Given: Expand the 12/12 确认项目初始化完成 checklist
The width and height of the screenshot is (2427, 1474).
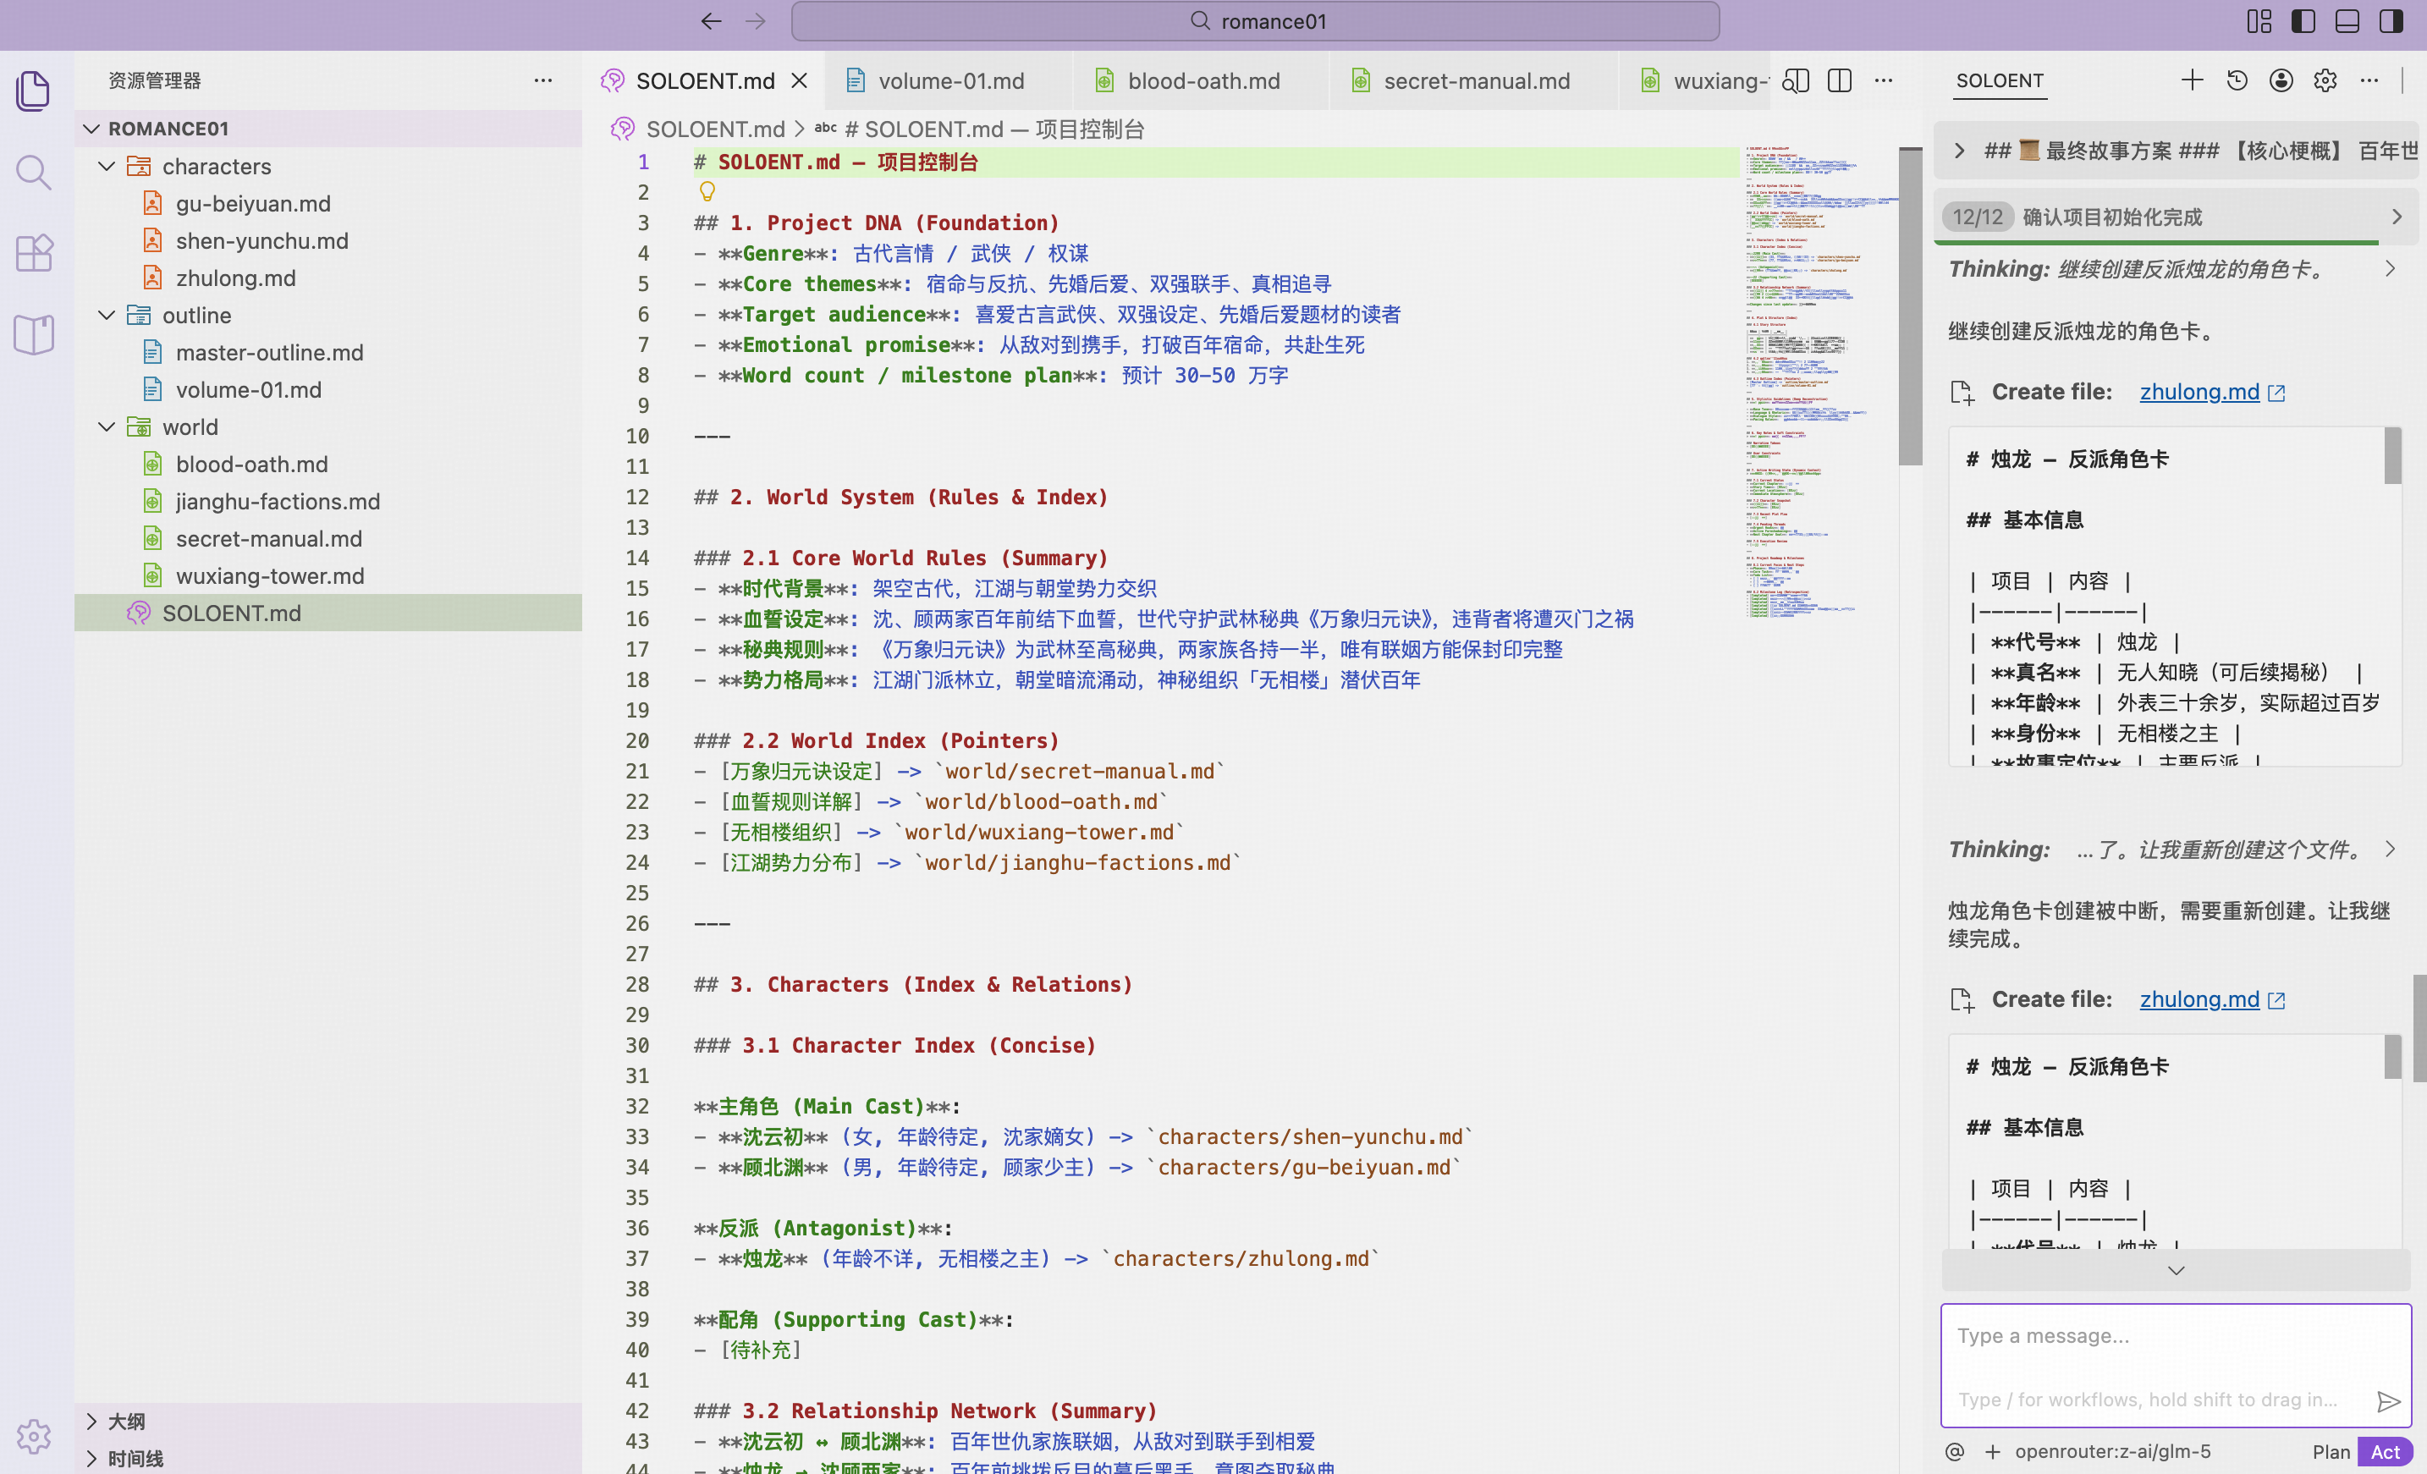Looking at the screenshot, I should 2176,217.
